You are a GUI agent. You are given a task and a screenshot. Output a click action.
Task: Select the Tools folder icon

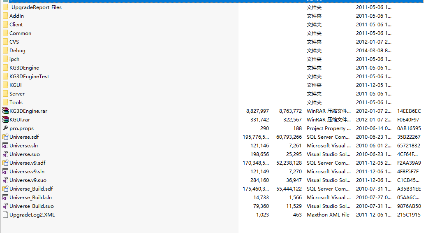click(x=5, y=103)
